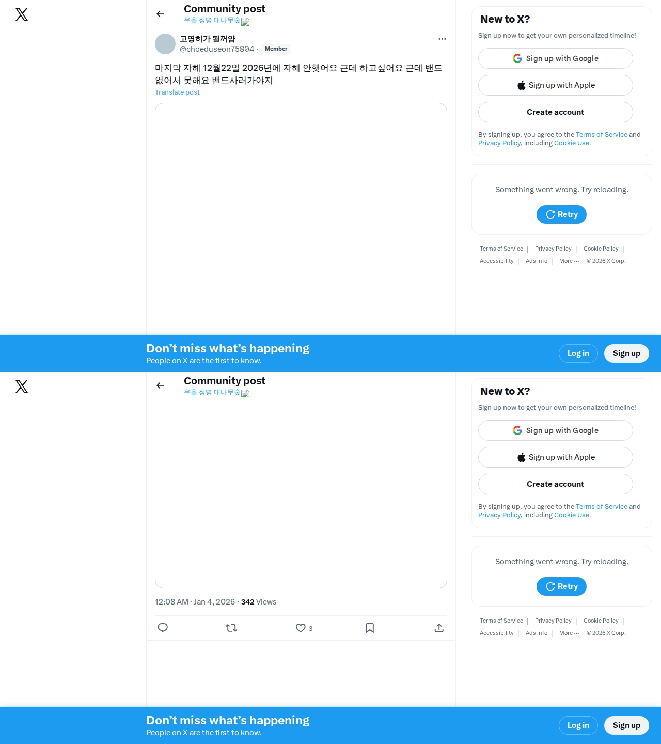Click the Translate post link
Image resolution: width=661 pixels, height=744 pixels.
pos(177,92)
